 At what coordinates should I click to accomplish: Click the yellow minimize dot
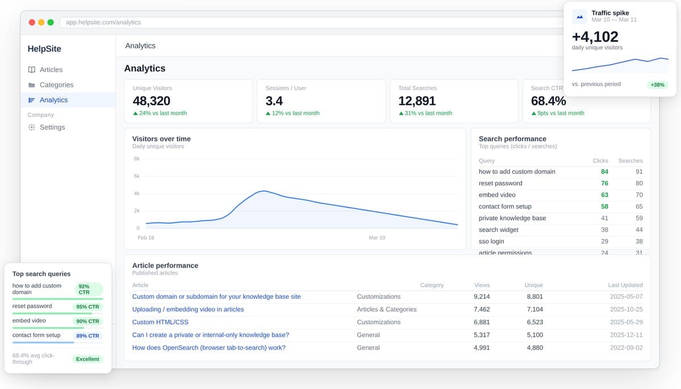(x=41, y=22)
